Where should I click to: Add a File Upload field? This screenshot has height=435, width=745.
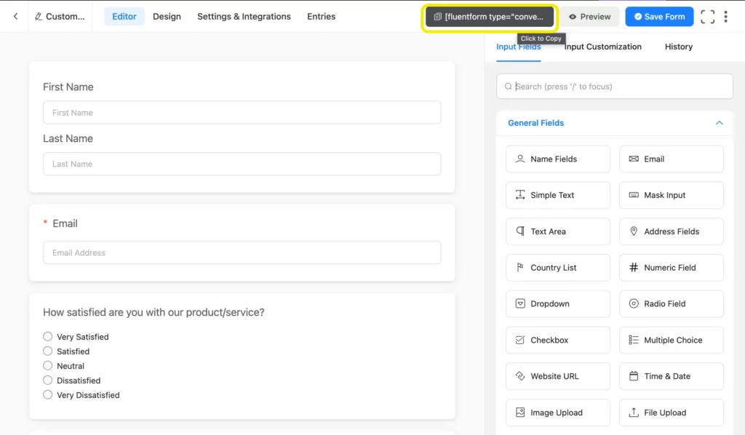(x=672, y=412)
